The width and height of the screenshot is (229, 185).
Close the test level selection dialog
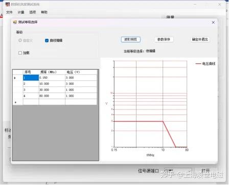[213, 22]
